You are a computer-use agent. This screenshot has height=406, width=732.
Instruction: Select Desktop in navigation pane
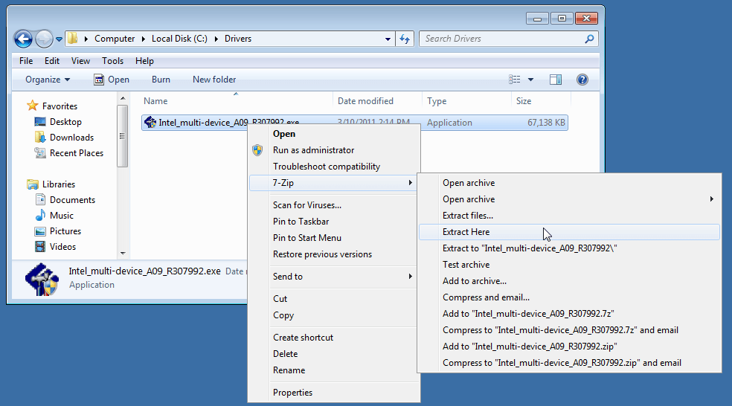pyautogui.click(x=58, y=122)
